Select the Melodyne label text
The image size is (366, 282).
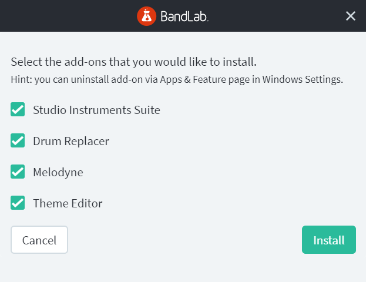(x=58, y=173)
